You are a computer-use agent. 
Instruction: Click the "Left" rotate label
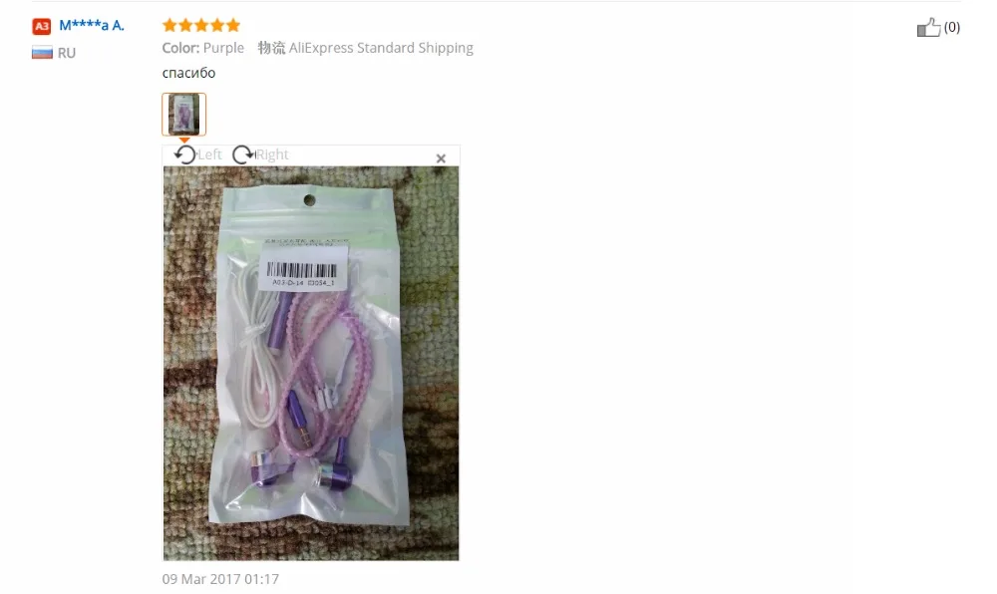(209, 155)
